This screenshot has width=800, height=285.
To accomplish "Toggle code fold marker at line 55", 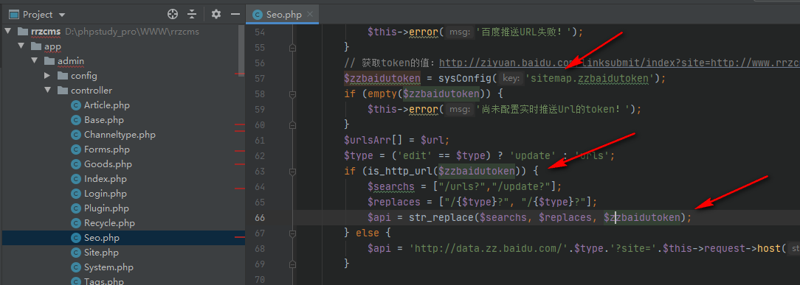I will tap(292, 47).
